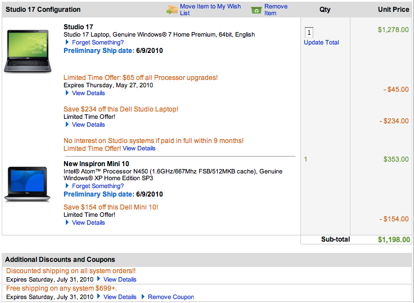Focus the Studio 17 quantity input field
The height and width of the screenshot is (303, 414).
(x=309, y=33)
